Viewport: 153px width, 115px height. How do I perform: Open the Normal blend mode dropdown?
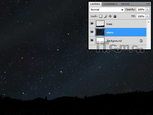click(107, 10)
